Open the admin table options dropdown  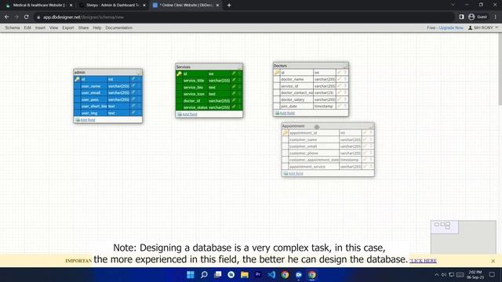pos(139,73)
